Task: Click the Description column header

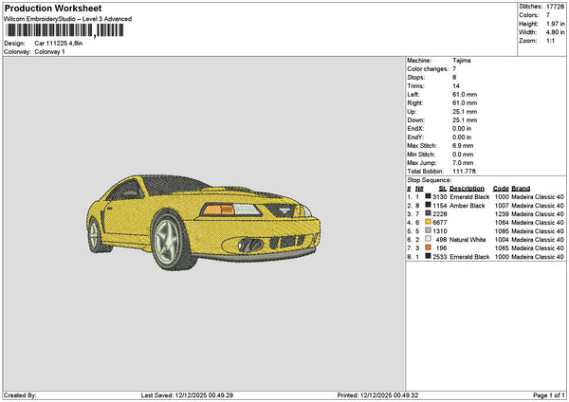Action: (x=468, y=188)
